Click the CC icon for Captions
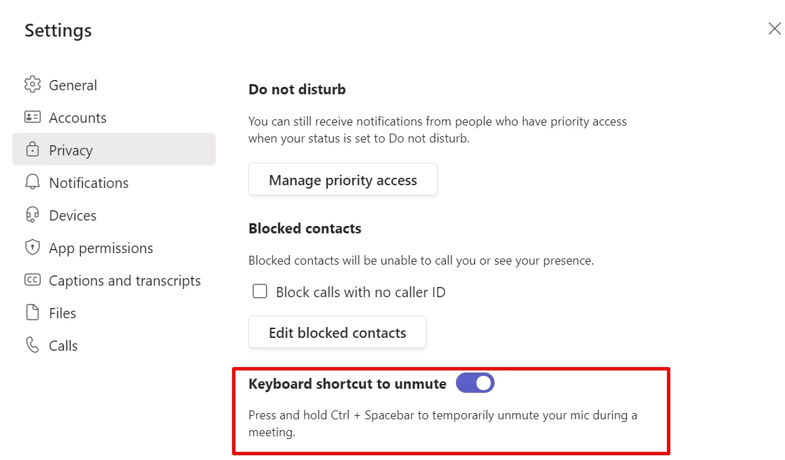This screenshot has height=460, width=785. 32,280
